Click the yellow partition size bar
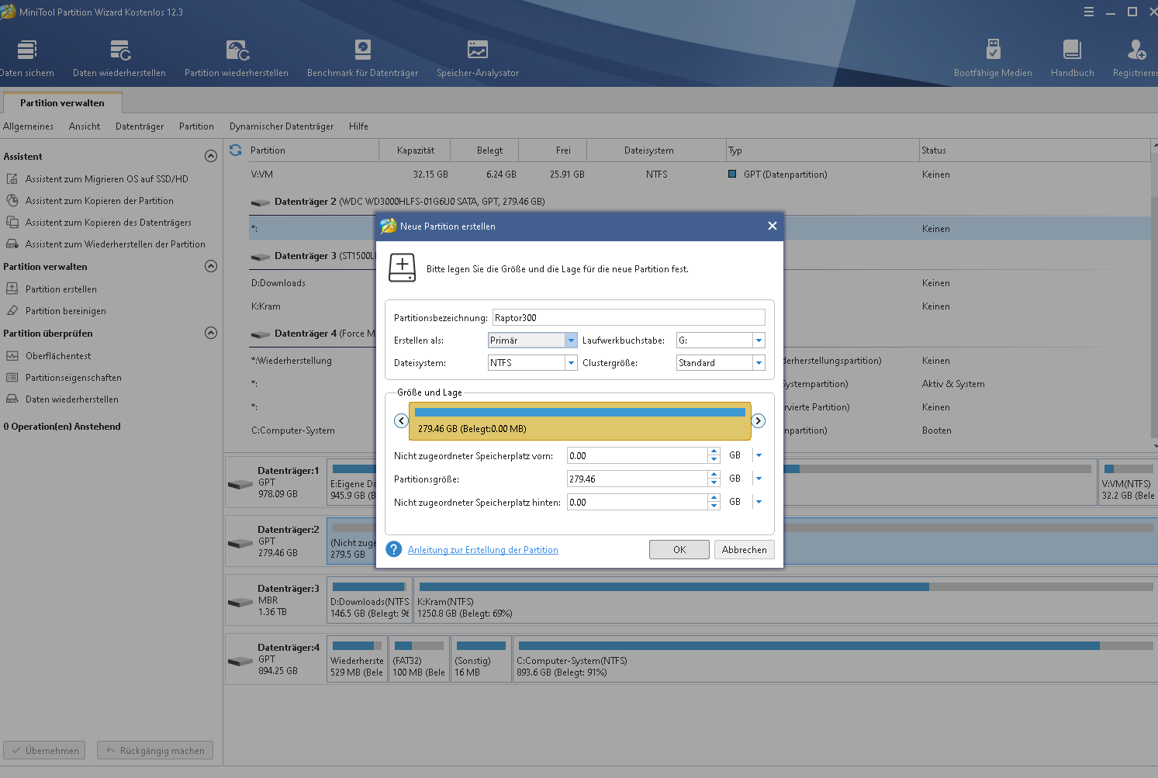Viewport: 1158px width, 778px height. point(579,421)
